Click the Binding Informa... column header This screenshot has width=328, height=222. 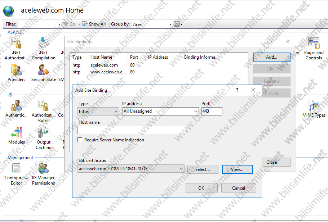tap(201, 57)
